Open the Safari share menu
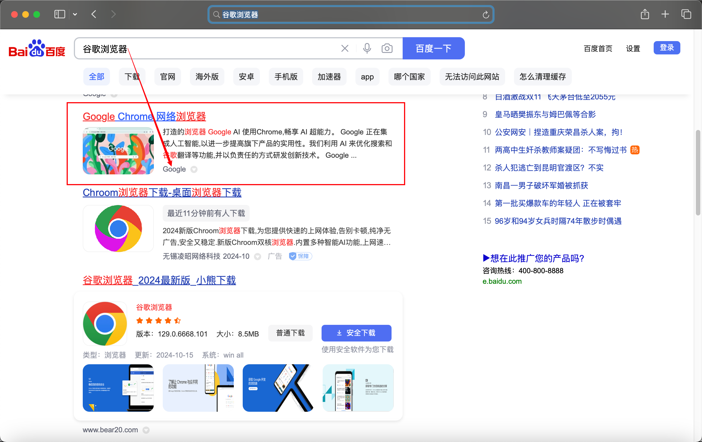The image size is (702, 442). point(645,14)
